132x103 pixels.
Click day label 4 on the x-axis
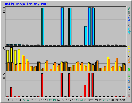point(20,100)
